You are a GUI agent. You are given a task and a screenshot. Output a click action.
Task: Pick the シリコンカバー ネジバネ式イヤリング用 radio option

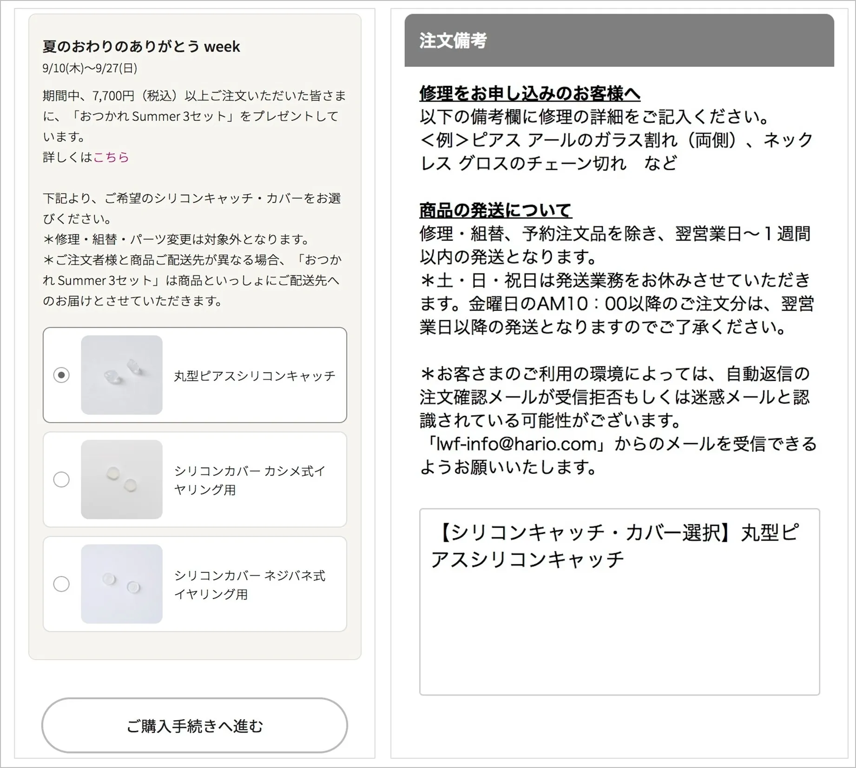[x=61, y=584]
